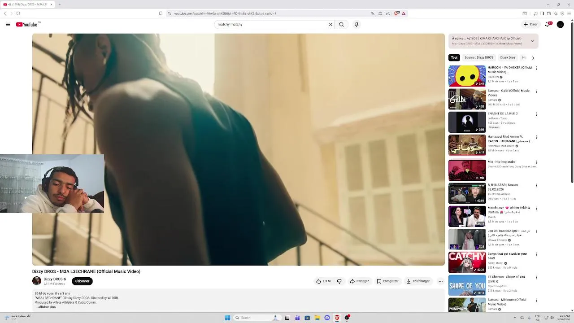
Task: Open the YouTube hamburger guide menu
Action: [8, 25]
